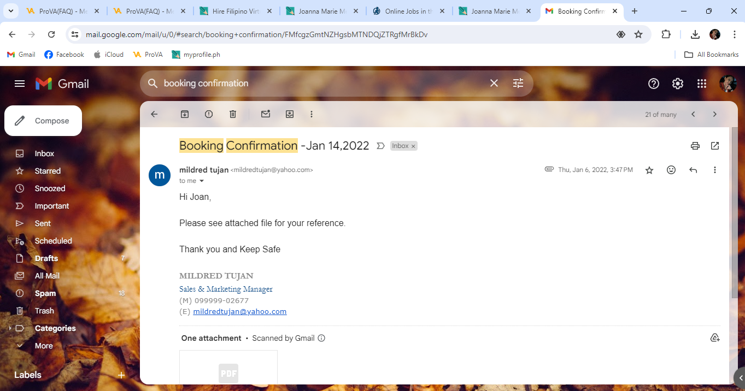Screen dimensions: 745x391
Task: Delete the email using the trash icon
Action: pyautogui.click(x=233, y=114)
